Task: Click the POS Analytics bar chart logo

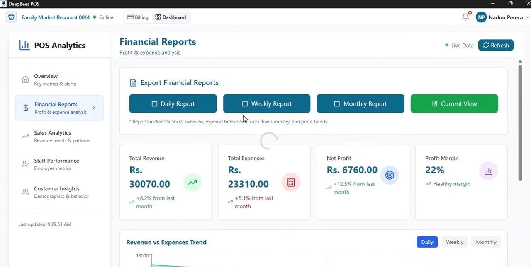Action: 24,45
